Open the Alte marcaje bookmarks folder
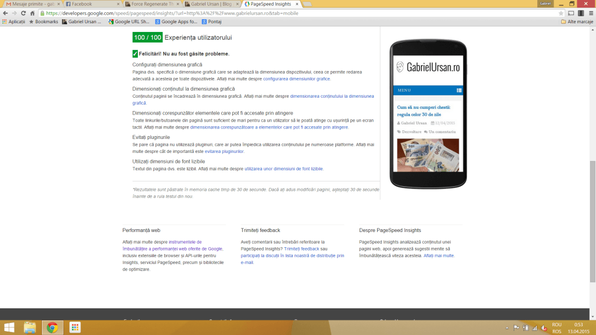 (577, 22)
